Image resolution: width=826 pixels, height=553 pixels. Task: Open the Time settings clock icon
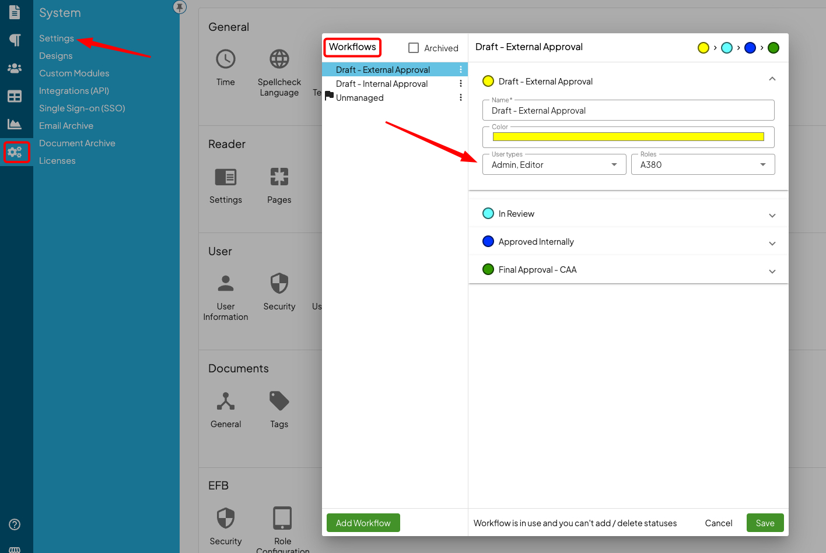(226, 59)
